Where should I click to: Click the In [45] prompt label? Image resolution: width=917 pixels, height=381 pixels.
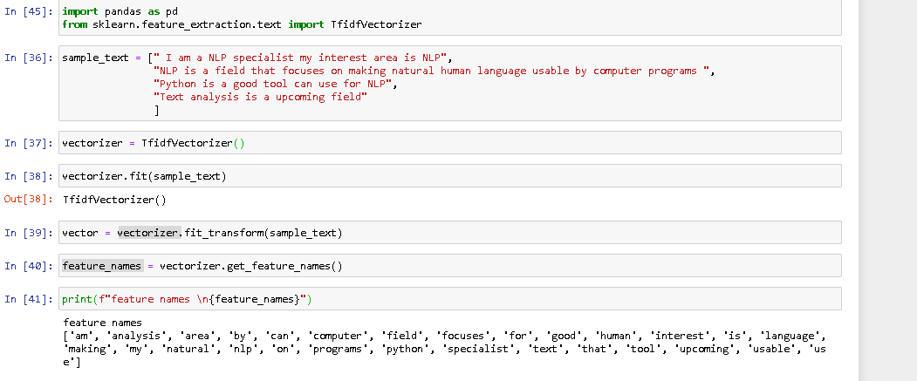click(x=29, y=11)
